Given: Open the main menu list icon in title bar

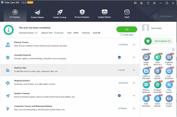Looking at the screenshot, I should tap(154, 3).
